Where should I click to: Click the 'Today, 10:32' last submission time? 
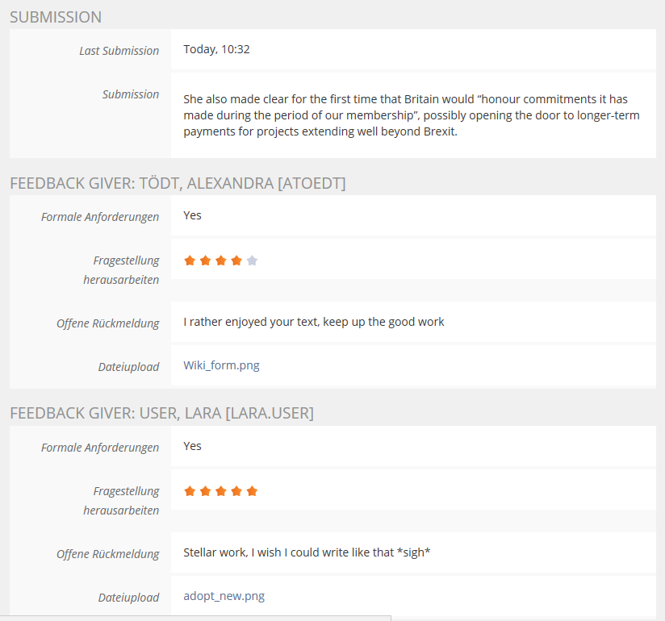click(x=216, y=49)
